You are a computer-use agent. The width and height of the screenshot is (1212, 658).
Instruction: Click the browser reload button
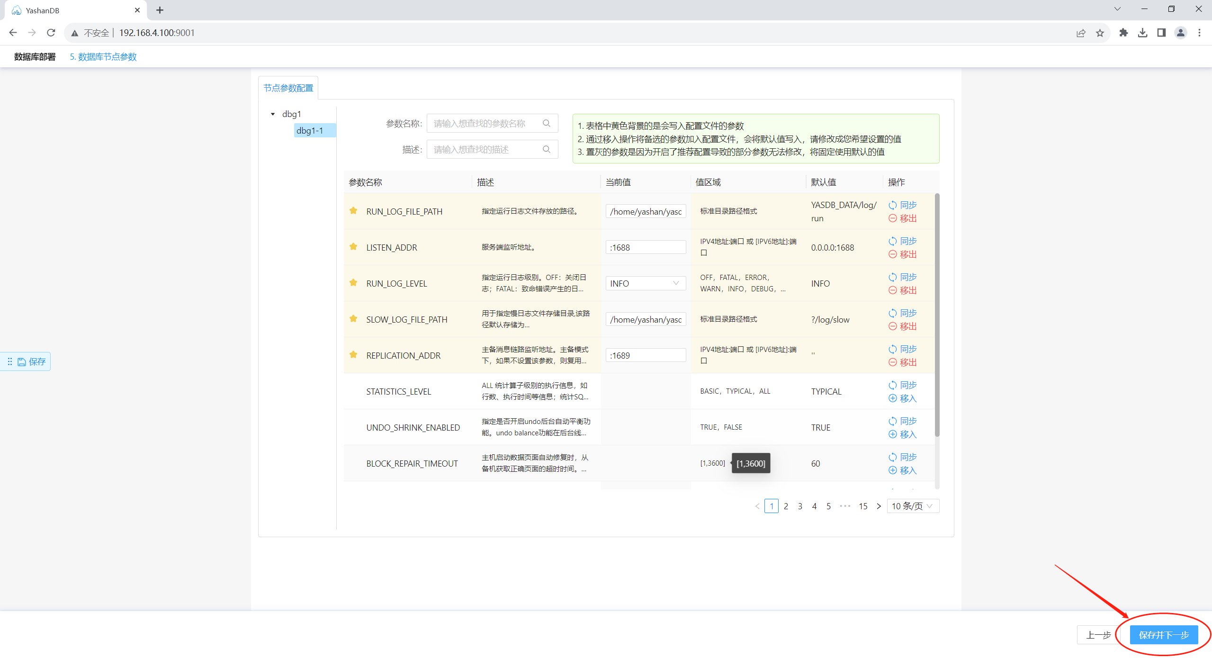coord(51,33)
